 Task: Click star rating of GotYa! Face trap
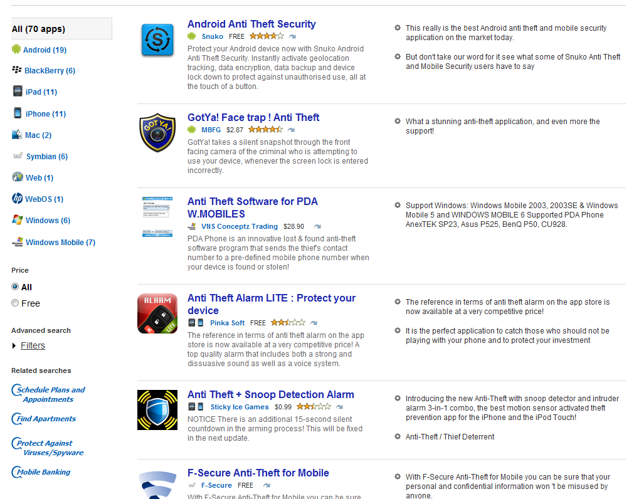tap(265, 130)
